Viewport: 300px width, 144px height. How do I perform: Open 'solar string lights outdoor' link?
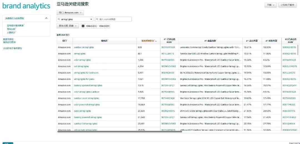(86, 92)
